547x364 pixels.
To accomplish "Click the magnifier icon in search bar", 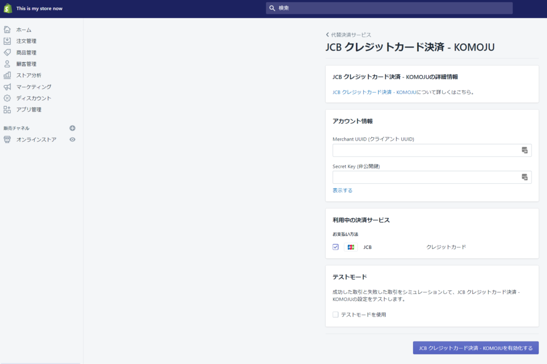I will click(x=272, y=8).
